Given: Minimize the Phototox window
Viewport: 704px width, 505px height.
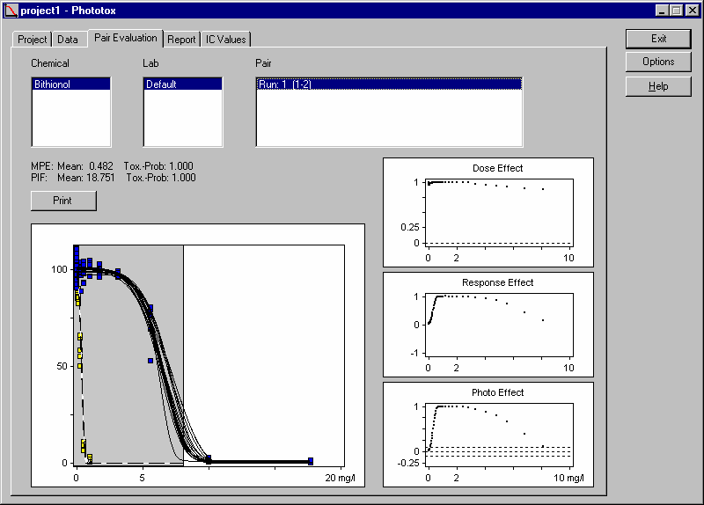Looking at the screenshot, I should [x=662, y=11].
